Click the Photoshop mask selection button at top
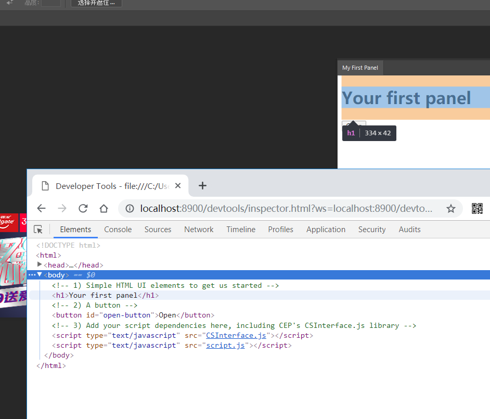Image resolution: width=490 pixels, height=419 pixels. 96,3
